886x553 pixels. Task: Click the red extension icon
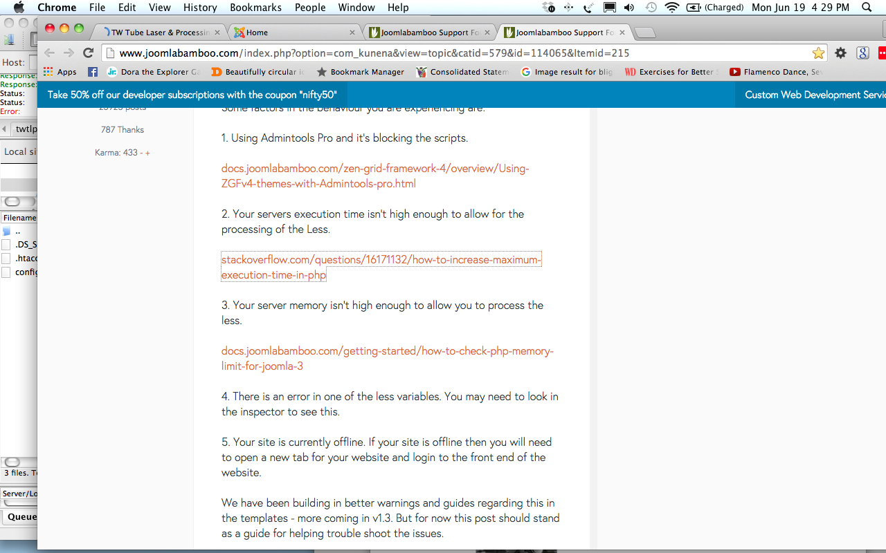882,53
